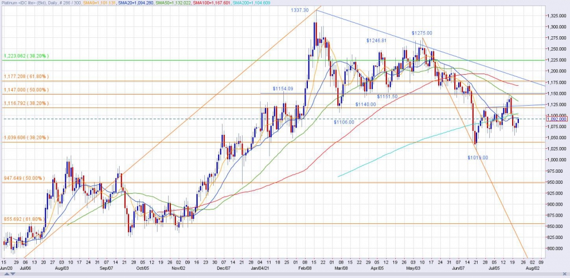Click the Nov/02 date axis label
Viewport: 570px width, 278px height.
tap(179, 267)
